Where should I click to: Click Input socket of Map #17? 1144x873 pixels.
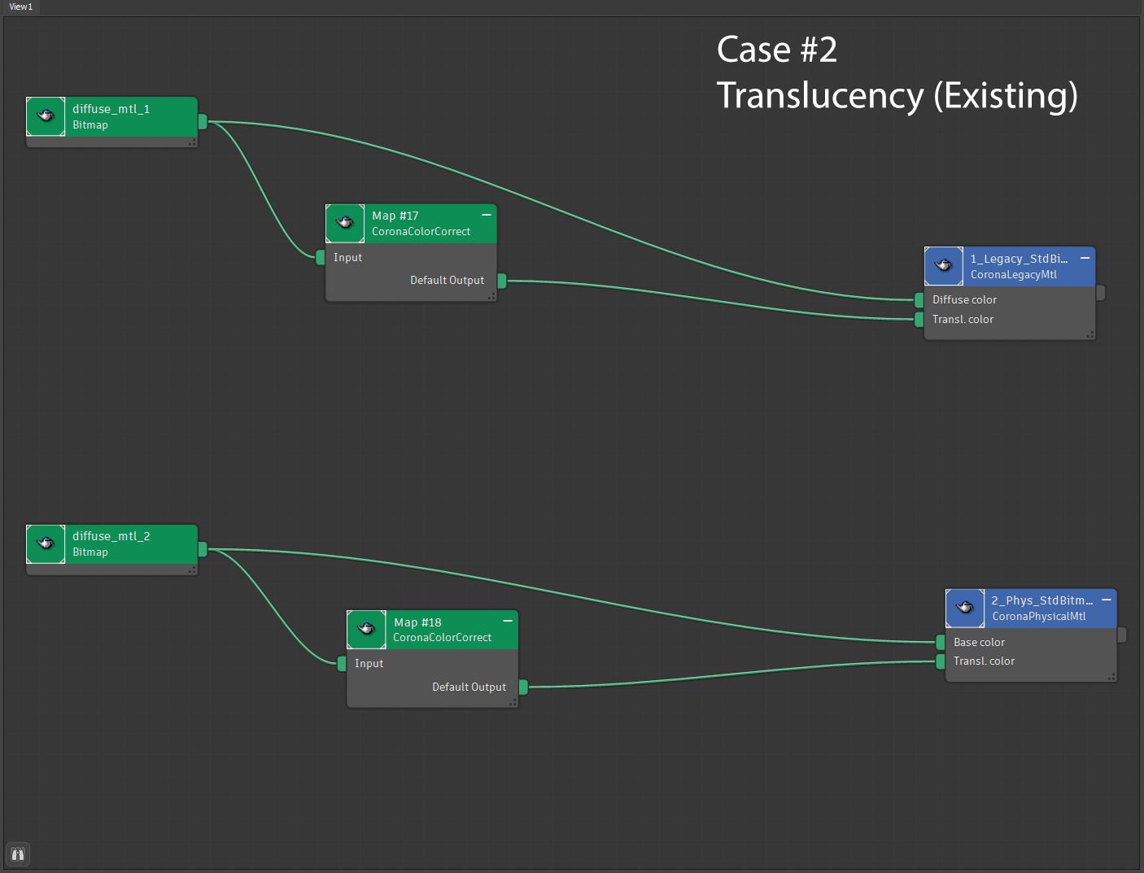321,257
